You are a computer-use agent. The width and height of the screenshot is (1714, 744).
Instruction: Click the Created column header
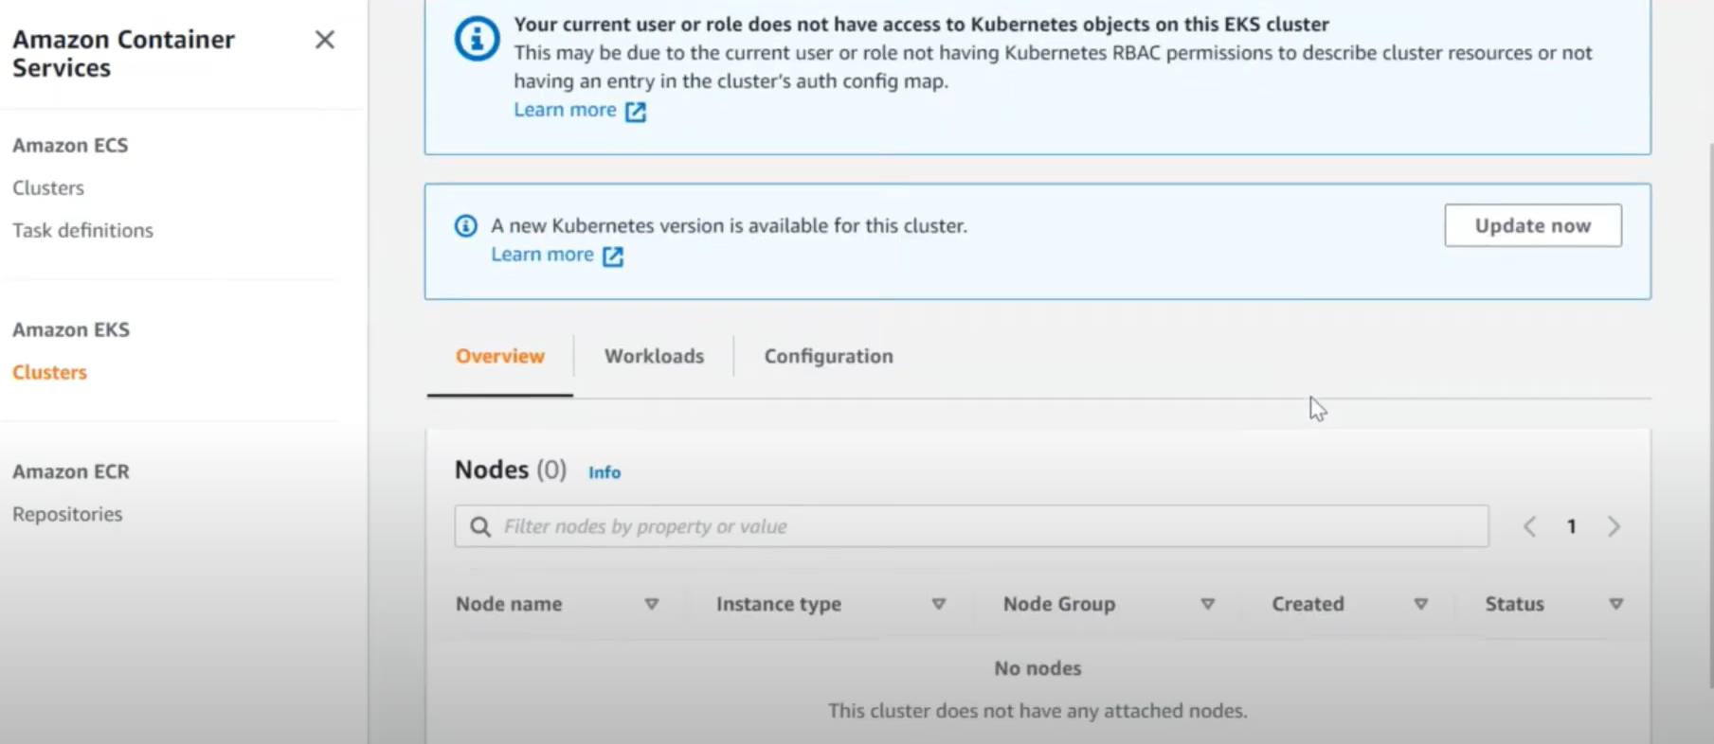point(1308,604)
